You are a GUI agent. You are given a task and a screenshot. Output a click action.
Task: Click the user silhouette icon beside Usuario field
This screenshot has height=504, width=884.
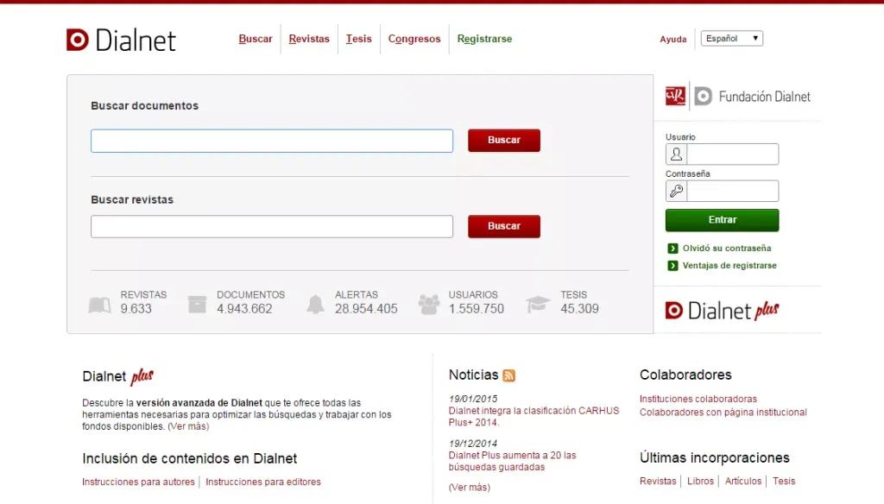pos(676,154)
